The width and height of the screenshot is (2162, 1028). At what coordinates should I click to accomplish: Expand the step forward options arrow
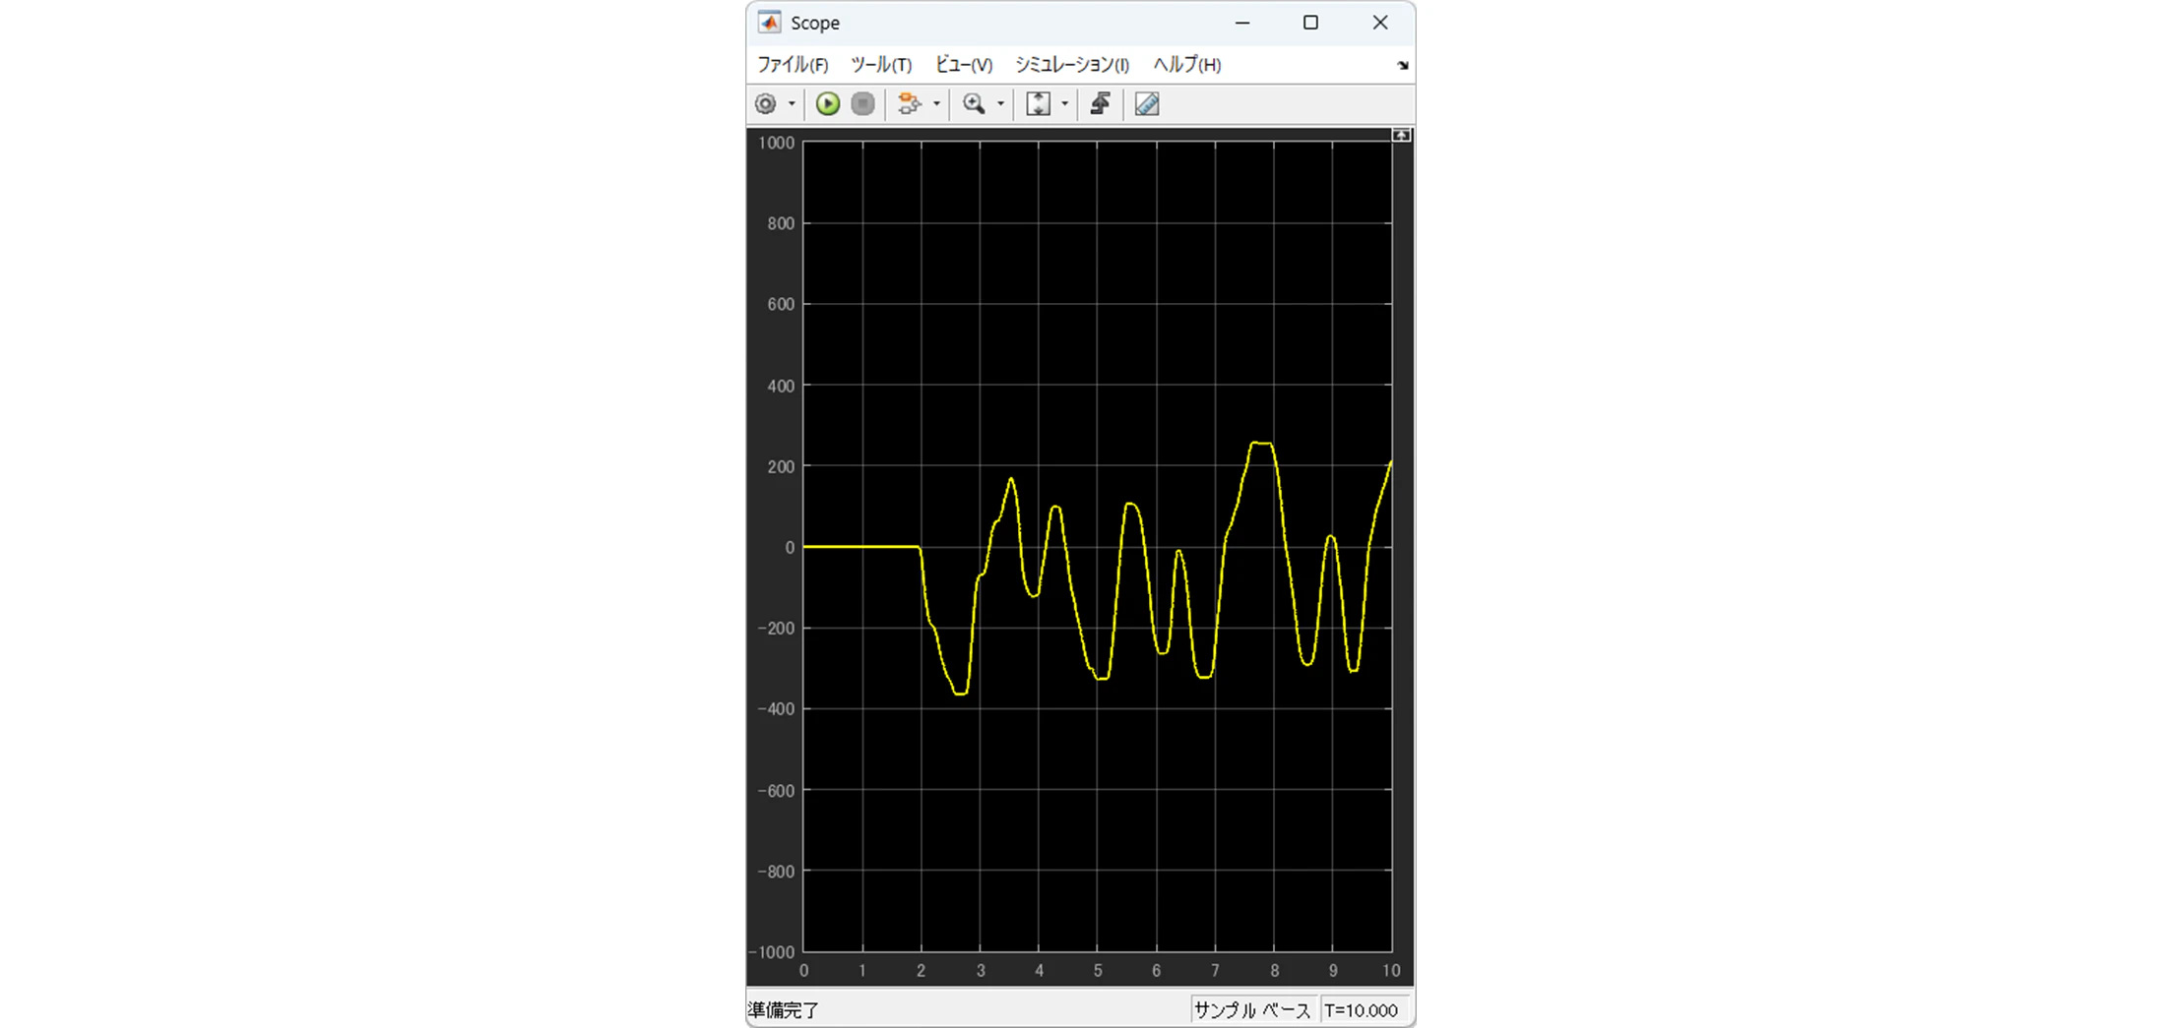936,104
